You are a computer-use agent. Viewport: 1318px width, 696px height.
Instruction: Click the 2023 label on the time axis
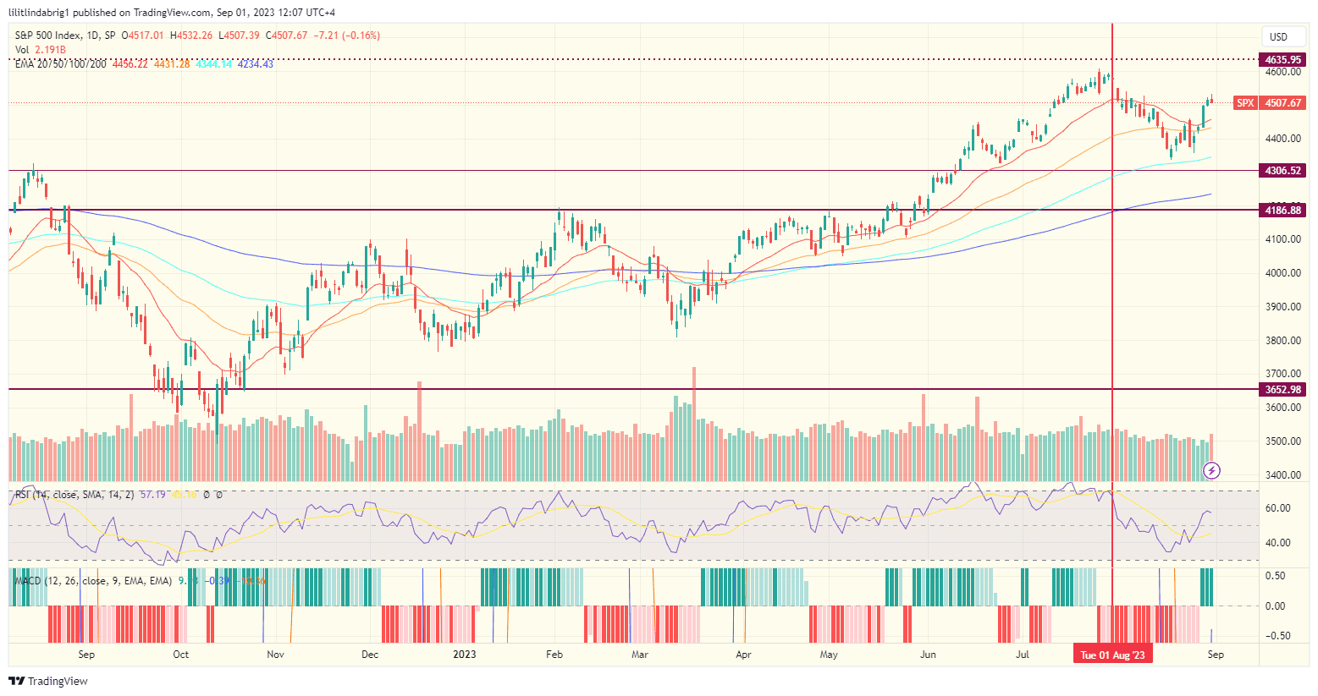tap(466, 654)
